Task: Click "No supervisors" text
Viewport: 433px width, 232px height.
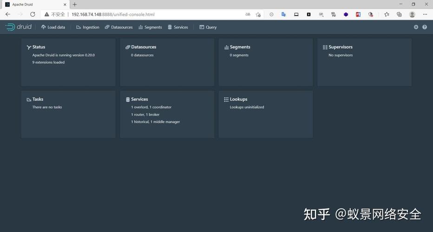Action: (x=341, y=55)
